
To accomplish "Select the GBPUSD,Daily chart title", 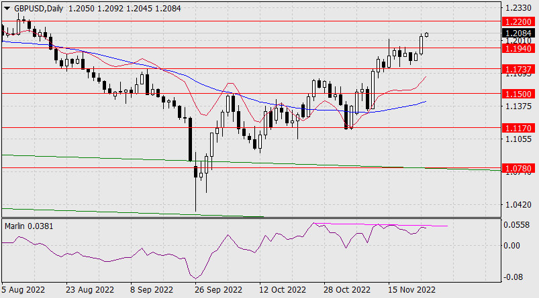I will click(38, 8).
